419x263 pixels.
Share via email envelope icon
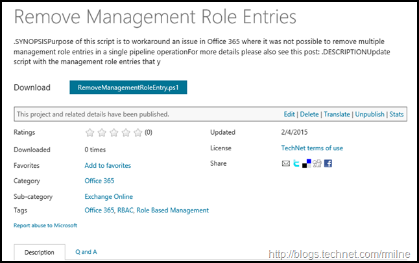click(x=285, y=163)
